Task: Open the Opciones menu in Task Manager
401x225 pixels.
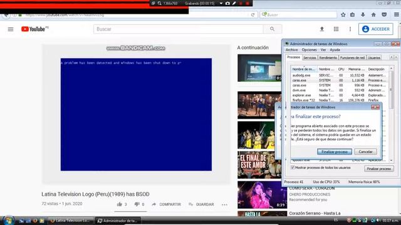Action: point(309,50)
